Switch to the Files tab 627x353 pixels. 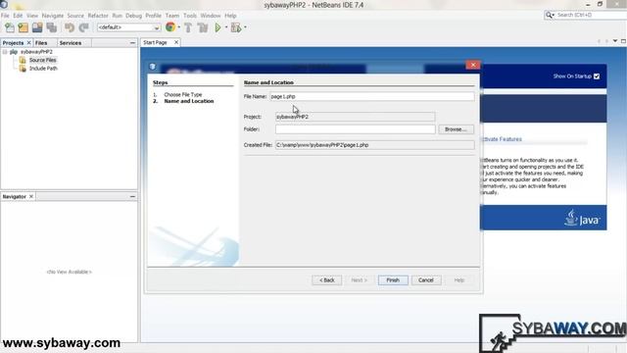pos(41,43)
